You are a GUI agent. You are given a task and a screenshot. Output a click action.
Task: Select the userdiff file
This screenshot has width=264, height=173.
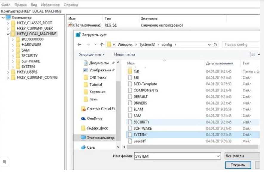[139, 141]
